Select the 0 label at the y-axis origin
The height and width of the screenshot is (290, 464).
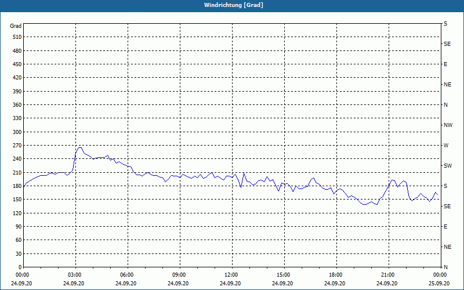(x=20, y=267)
